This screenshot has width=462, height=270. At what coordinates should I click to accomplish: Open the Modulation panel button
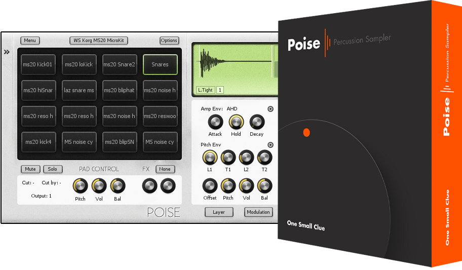[258, 212]
